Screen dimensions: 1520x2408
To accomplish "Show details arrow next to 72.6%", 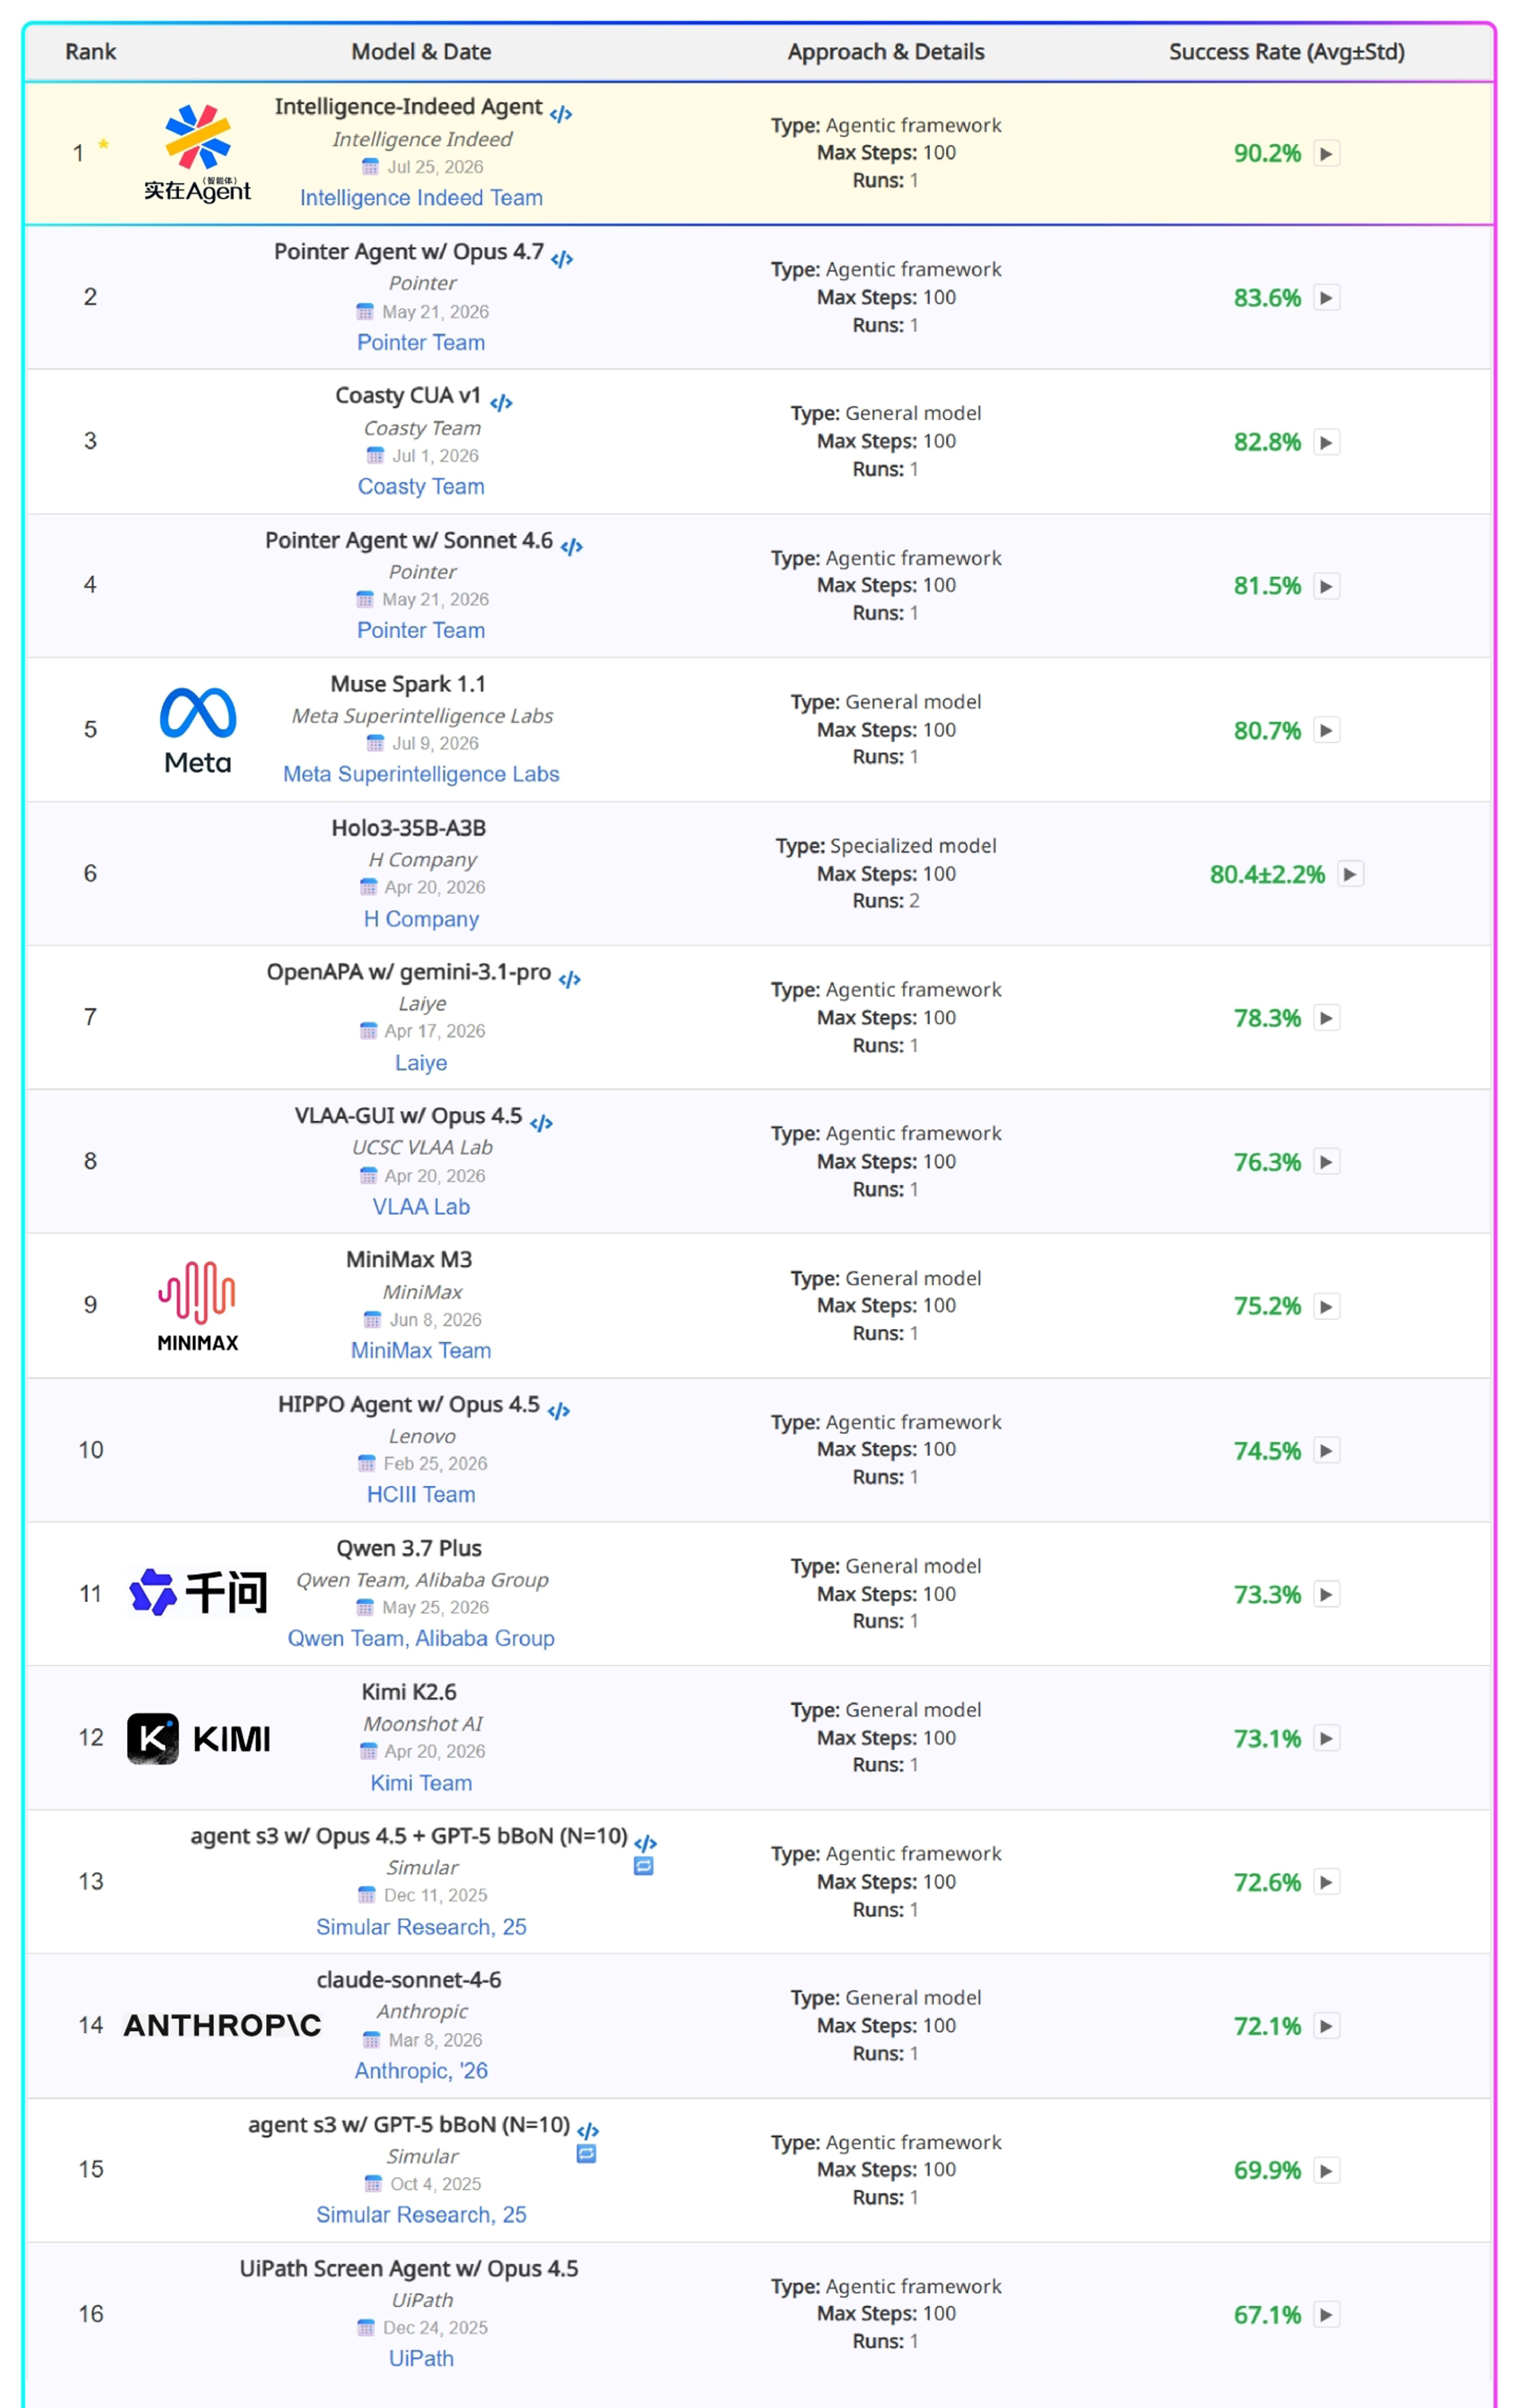I will pyautogui.click(x=1326, y=1882).
